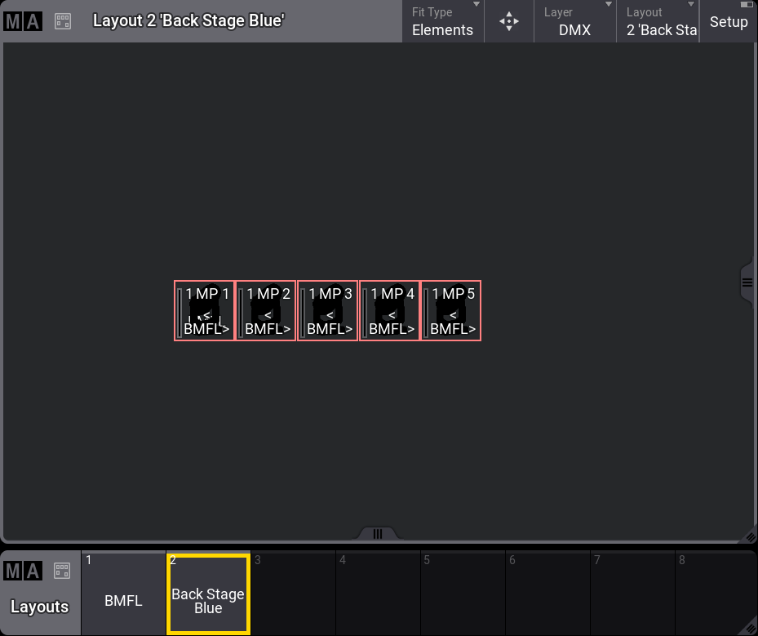The height and width of the screenshot is (636, 758).
Task: Open the grid icon in the Layouts pool
Action: [x=62, y=571]
